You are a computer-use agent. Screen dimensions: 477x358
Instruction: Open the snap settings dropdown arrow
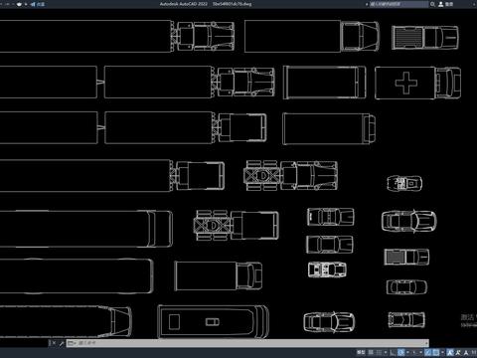[386, 352]
